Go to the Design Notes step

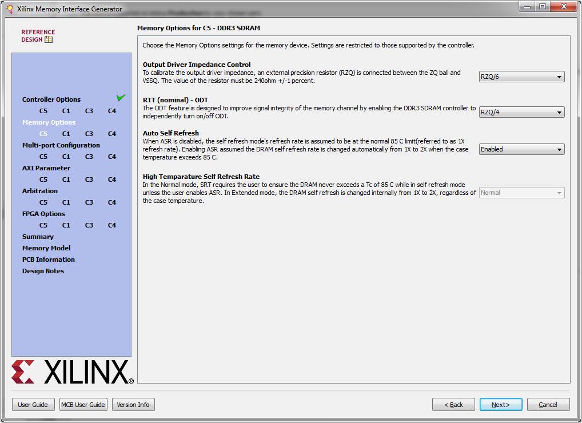point(43,271)
